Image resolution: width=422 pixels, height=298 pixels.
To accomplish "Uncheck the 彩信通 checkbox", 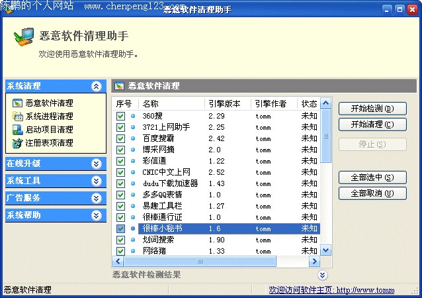I will [x=120, y=161].
